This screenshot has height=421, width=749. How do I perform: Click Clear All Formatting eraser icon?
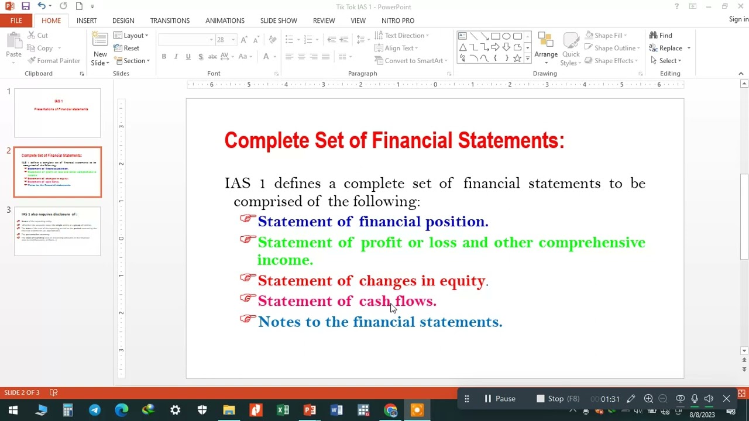click(x=272, y=40)
